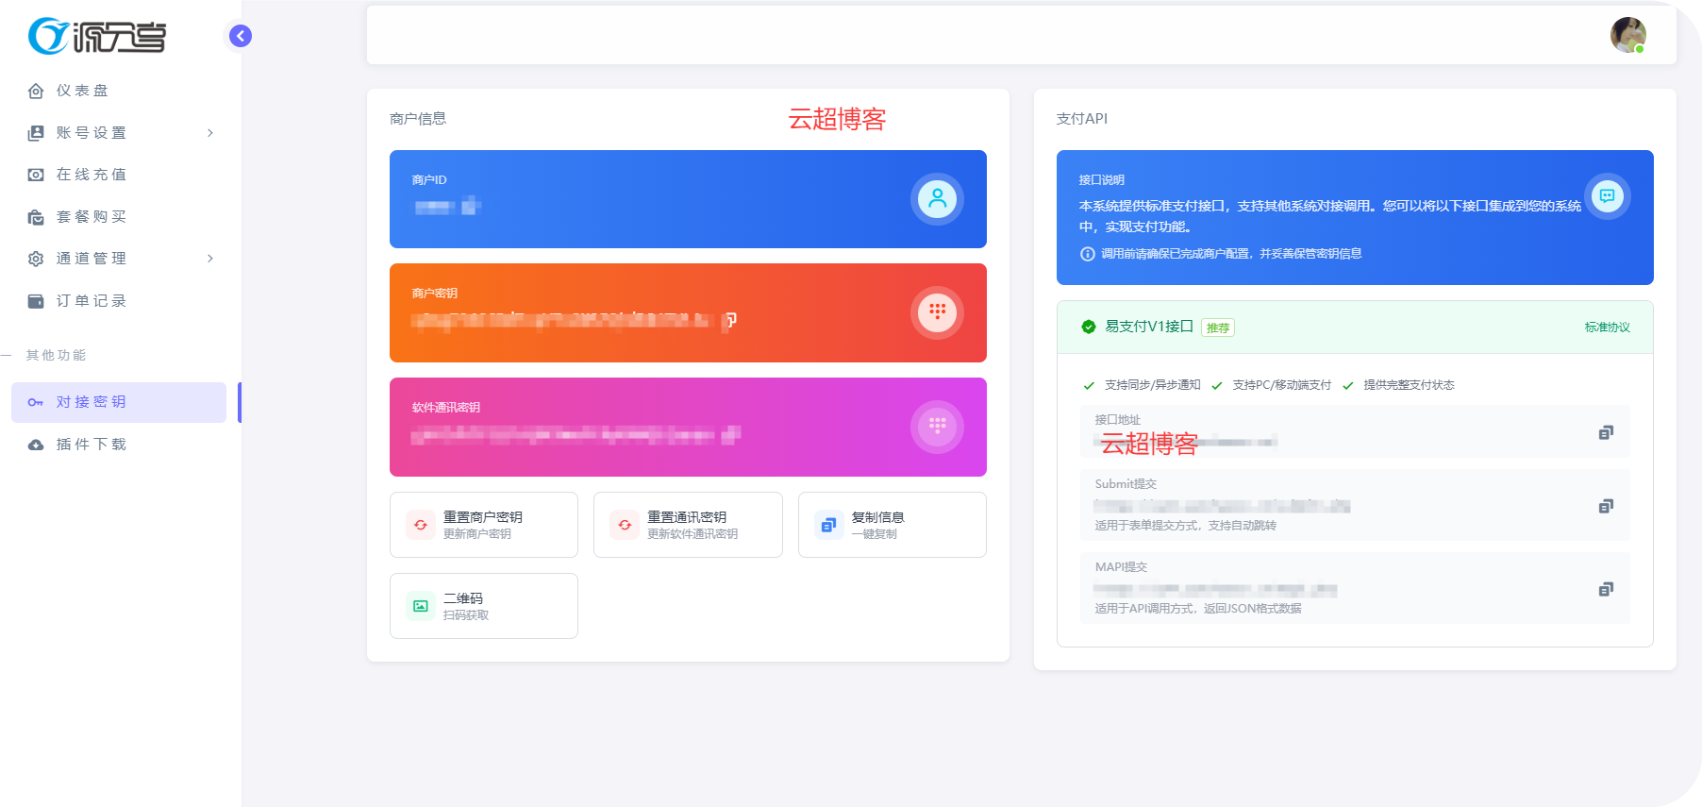Click the gear icon beside 通道管理
Image resolution: width=1702 pixels, height=807 pixels.
(36, 259)
